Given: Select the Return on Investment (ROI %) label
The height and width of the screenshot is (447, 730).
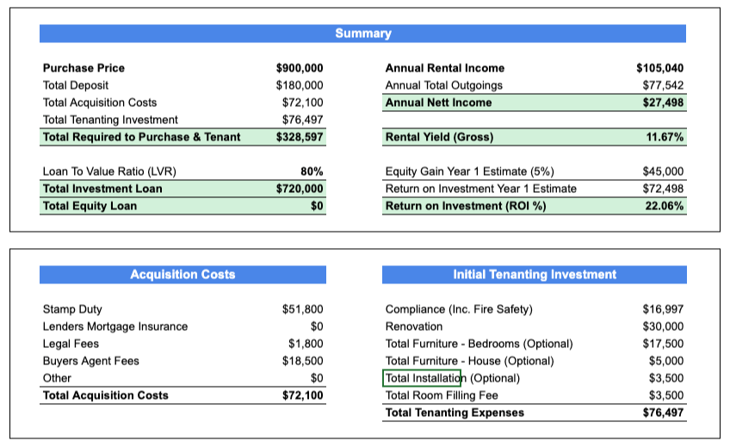Looking at the screenshot, I should click(x=466, y=206).
